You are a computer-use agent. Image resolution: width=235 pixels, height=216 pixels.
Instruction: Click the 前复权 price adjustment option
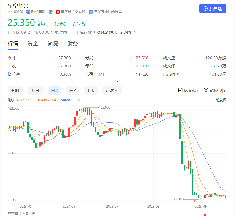coord(221,100)
